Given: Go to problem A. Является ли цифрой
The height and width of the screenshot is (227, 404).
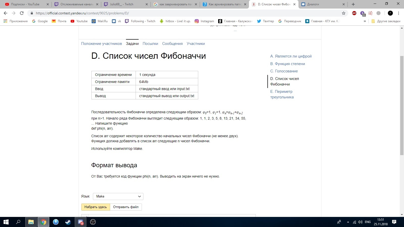Looking at the screenshot, I should (291, 56).
